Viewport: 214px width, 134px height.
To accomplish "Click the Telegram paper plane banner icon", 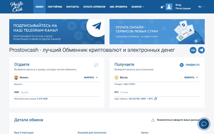I will 97,26.
